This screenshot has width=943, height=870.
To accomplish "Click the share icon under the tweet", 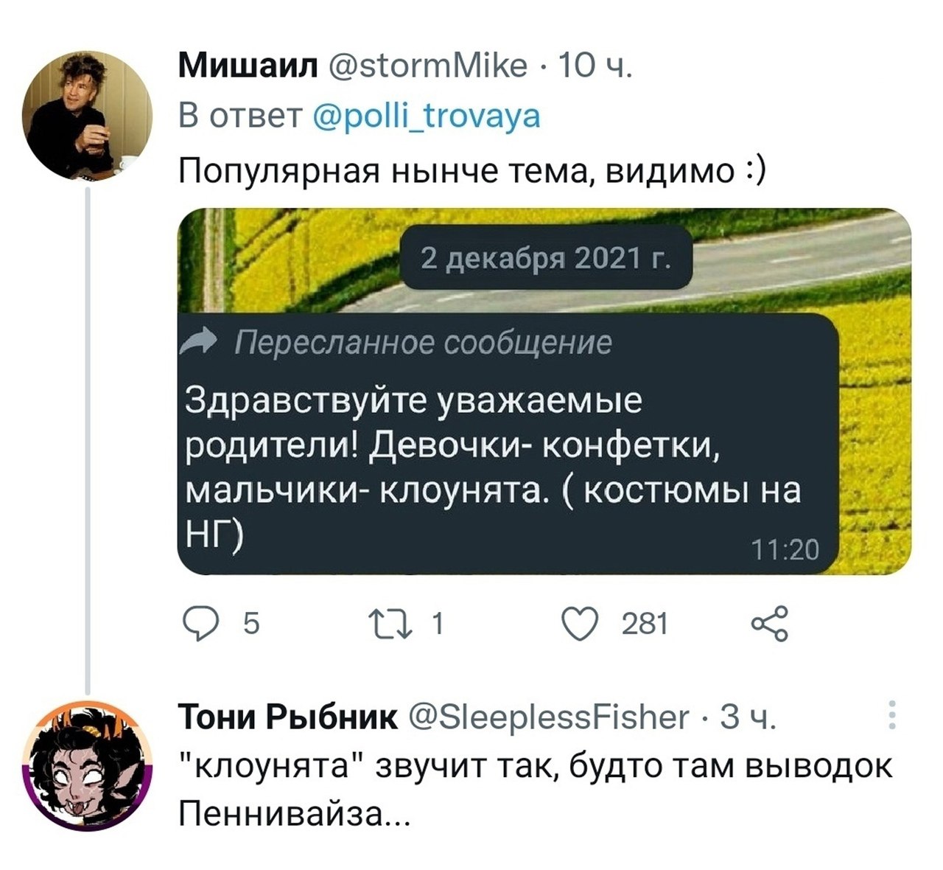I will pos(768,624).
